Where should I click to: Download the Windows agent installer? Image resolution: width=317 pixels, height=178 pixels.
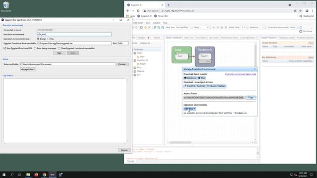[190, 78]
